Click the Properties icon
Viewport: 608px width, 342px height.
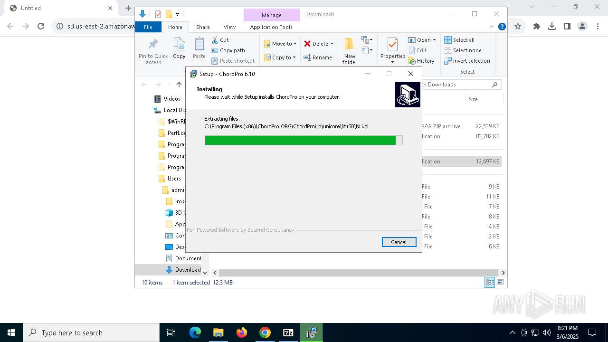(392, 45)
